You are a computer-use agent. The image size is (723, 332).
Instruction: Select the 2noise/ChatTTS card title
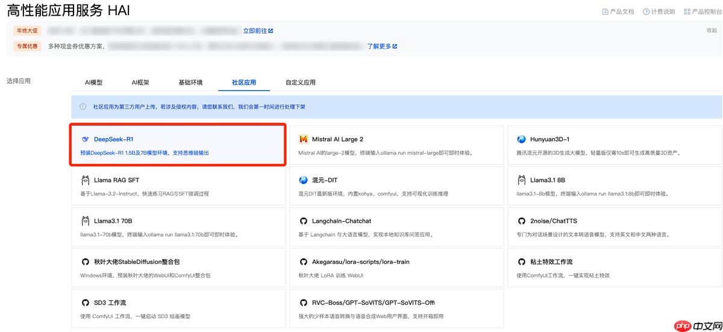[x=554, y=221]
